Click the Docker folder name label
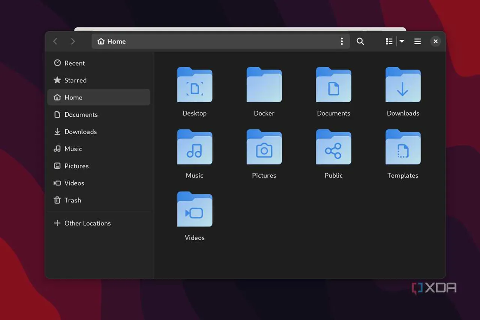 [x=264, y=113]
